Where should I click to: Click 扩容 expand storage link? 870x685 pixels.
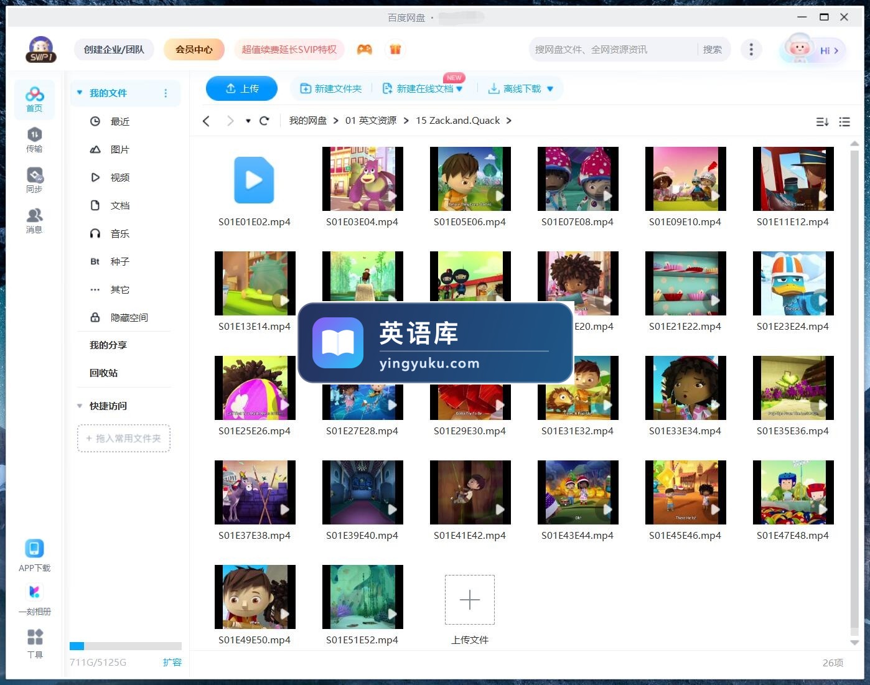pyautogui.click(x=172, y=662)
